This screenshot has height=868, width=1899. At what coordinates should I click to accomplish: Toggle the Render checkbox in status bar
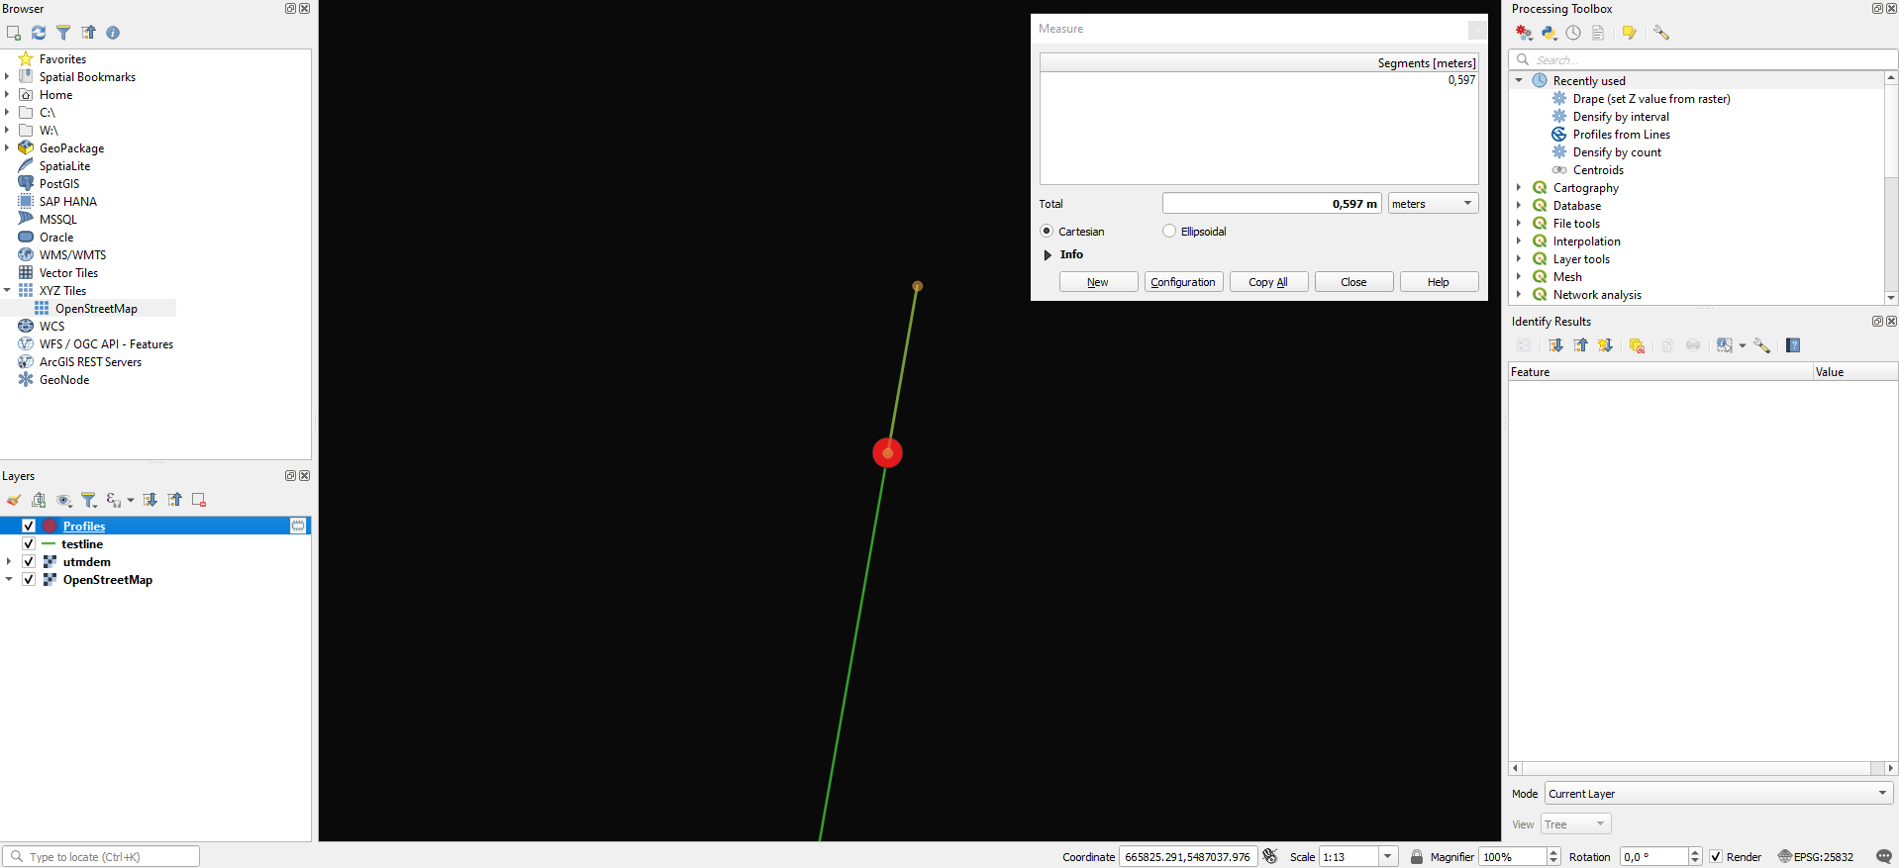tap(1716, 857)
